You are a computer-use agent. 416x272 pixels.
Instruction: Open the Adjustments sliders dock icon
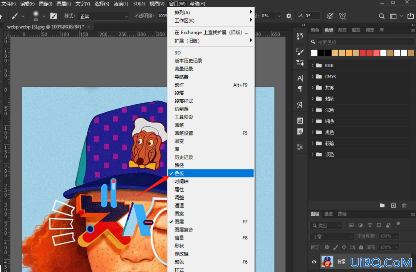[x=300, y=147]
